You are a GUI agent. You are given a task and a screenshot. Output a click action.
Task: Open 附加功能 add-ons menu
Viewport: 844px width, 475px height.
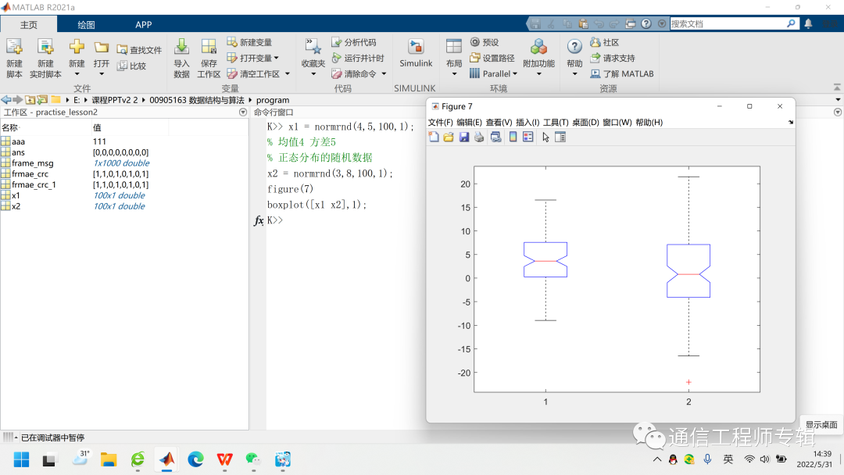[x=538, y=58]
